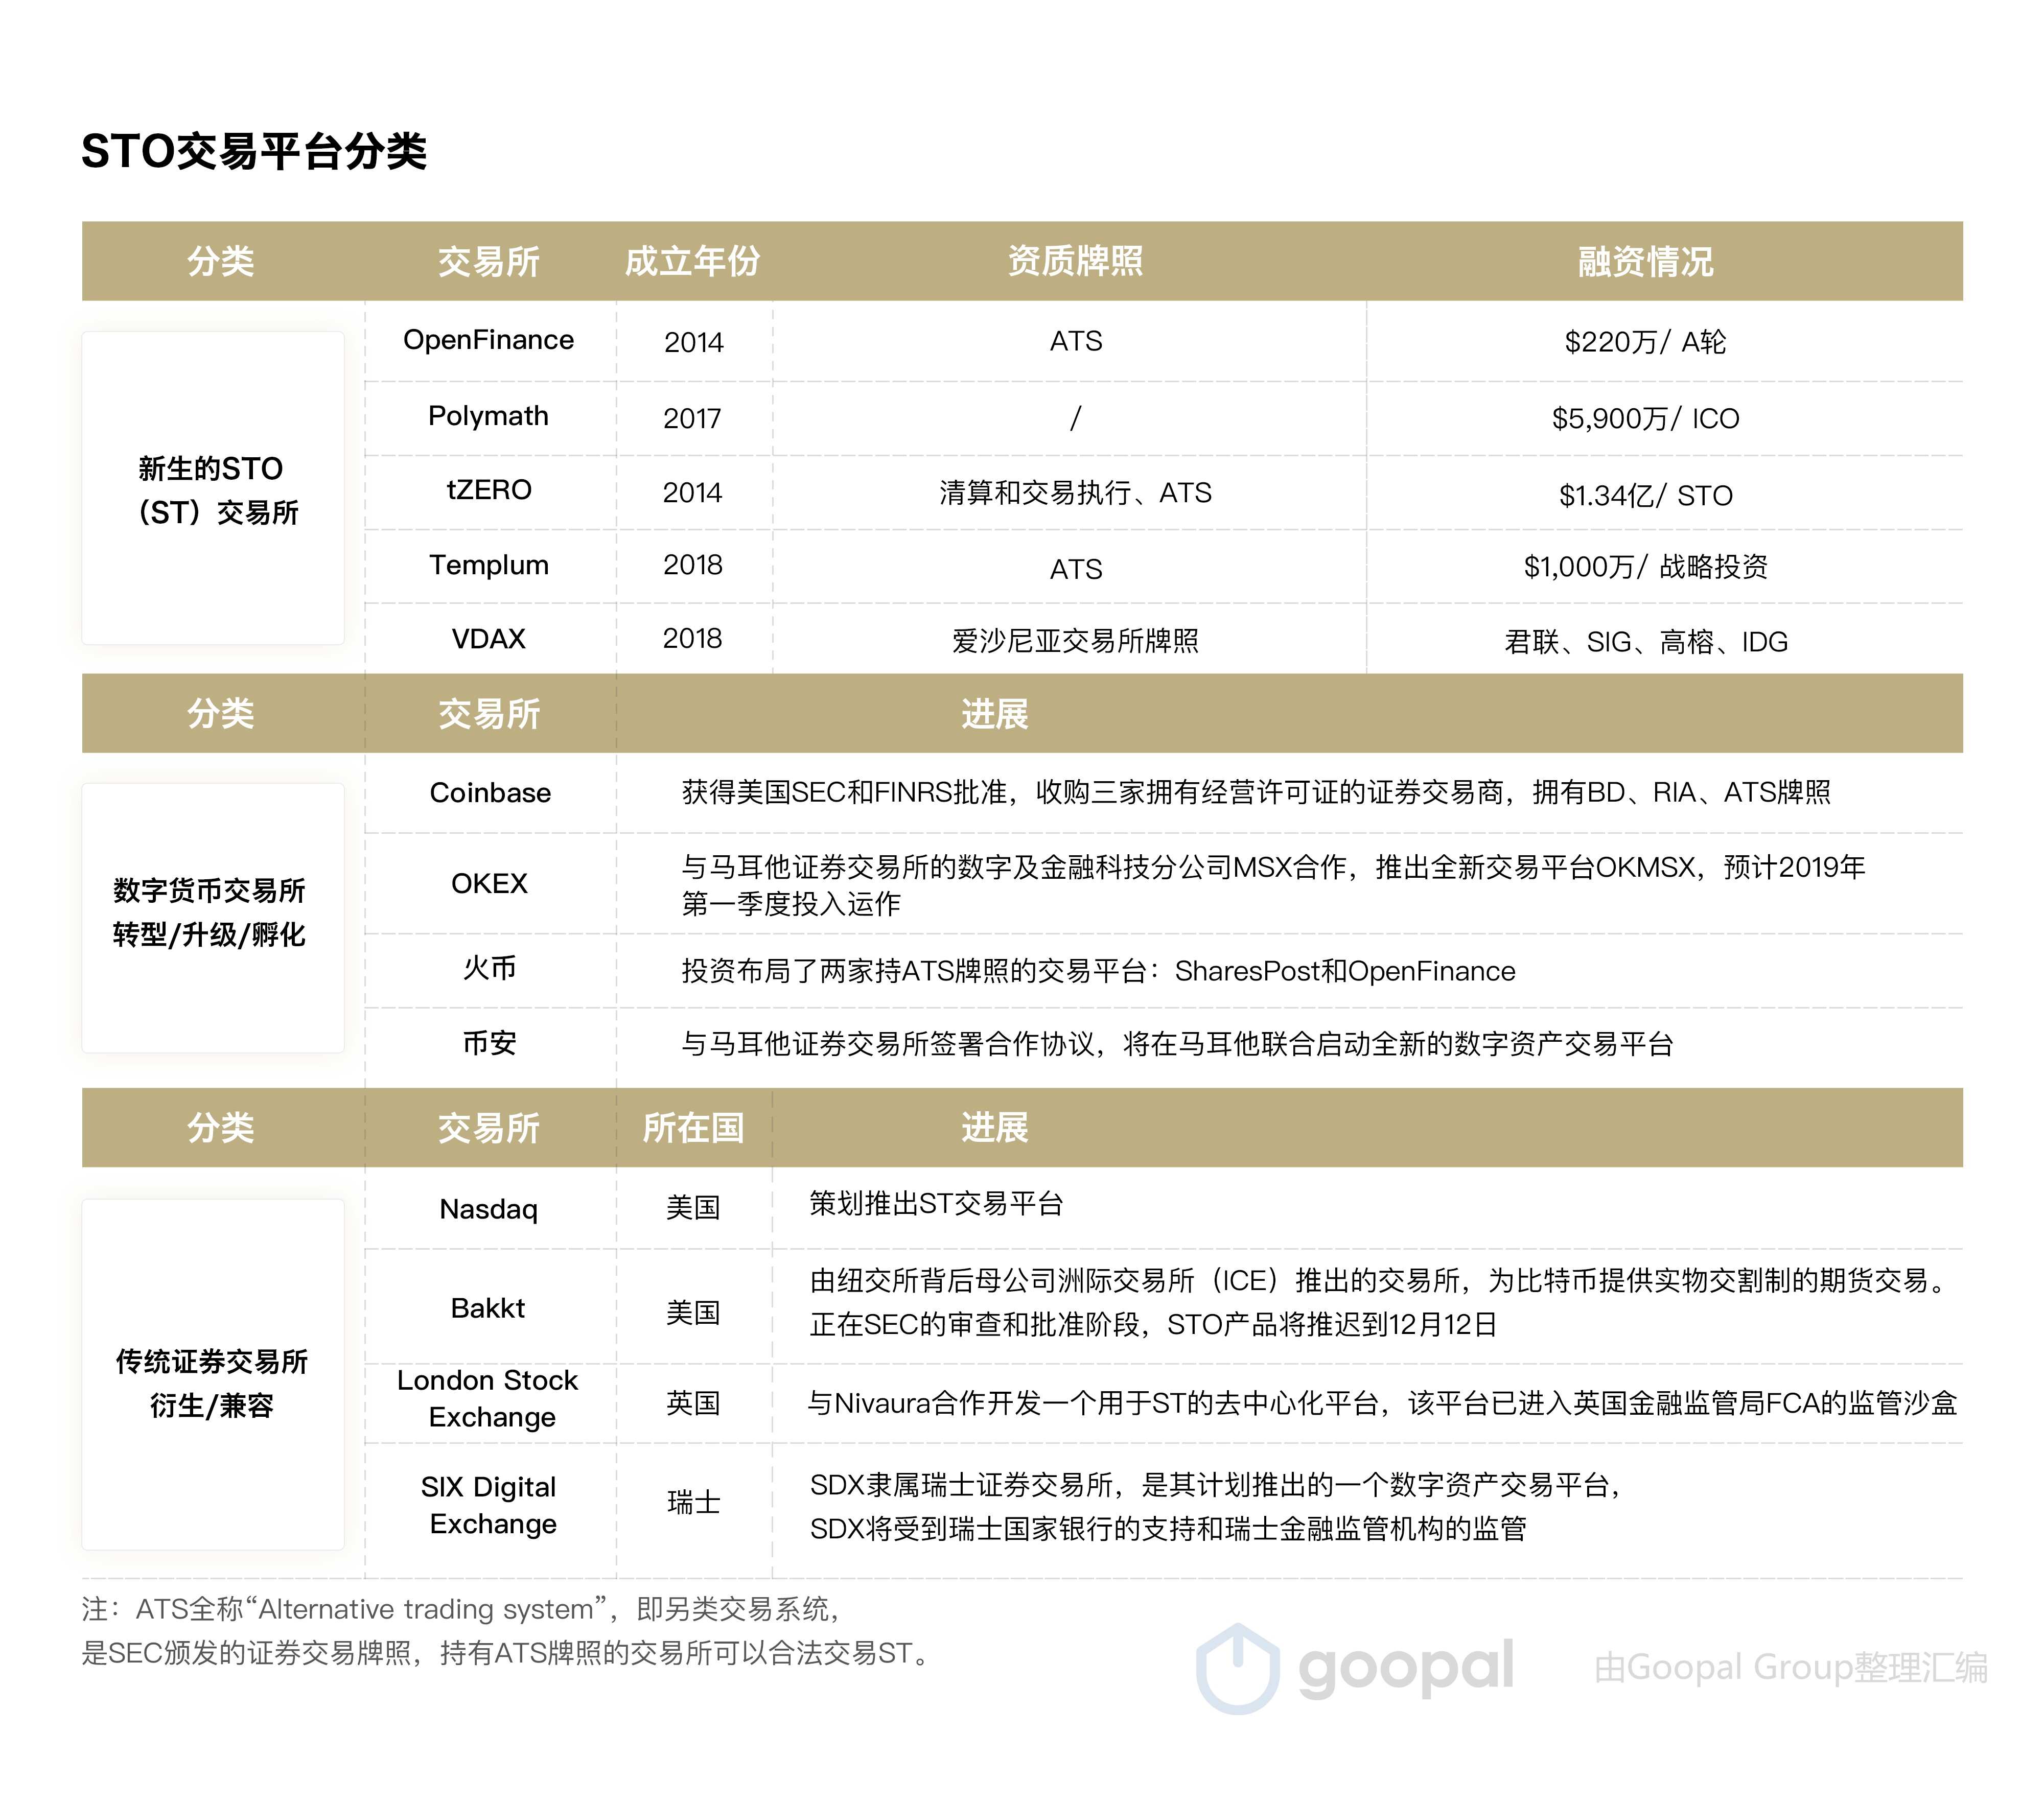Image resolution: width=2044 pixels, height=1803 pixels.
Task: Click country cell 英国
Action: click(x=693, y=1403)
